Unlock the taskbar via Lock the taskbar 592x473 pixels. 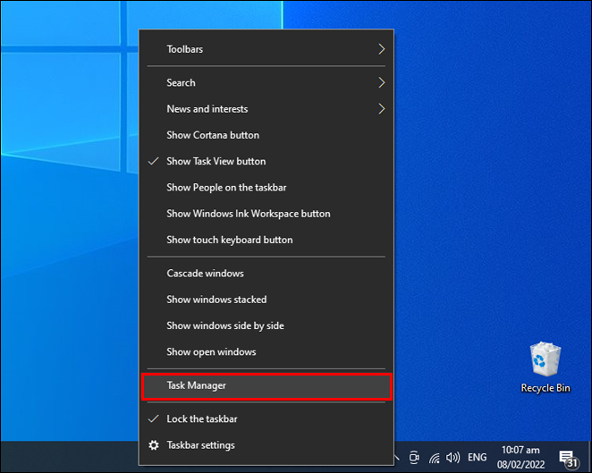tap(266, 419)
